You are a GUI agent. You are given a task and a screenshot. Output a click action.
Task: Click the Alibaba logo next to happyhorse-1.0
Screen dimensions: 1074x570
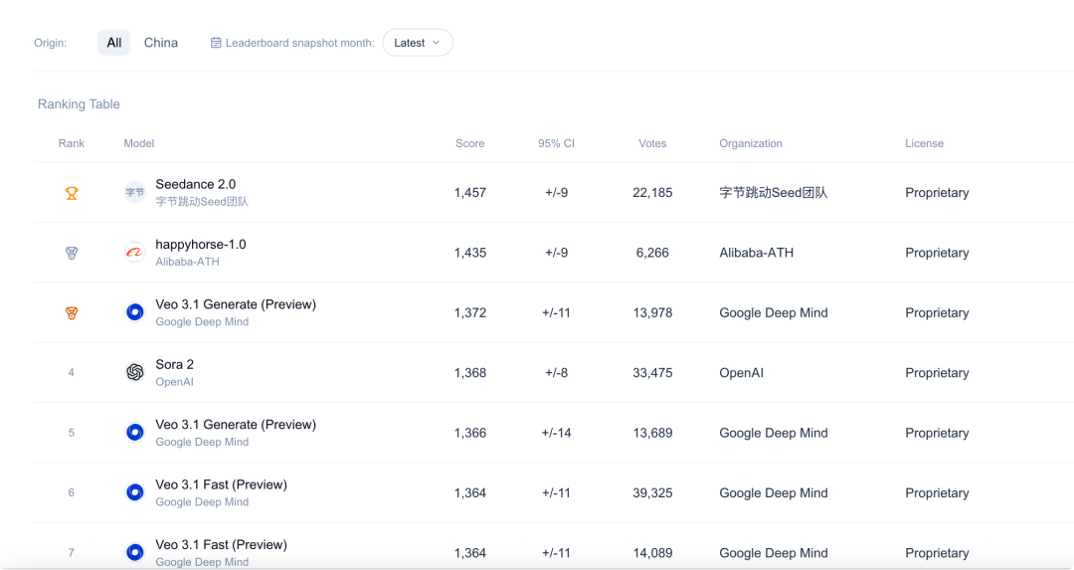135,253
